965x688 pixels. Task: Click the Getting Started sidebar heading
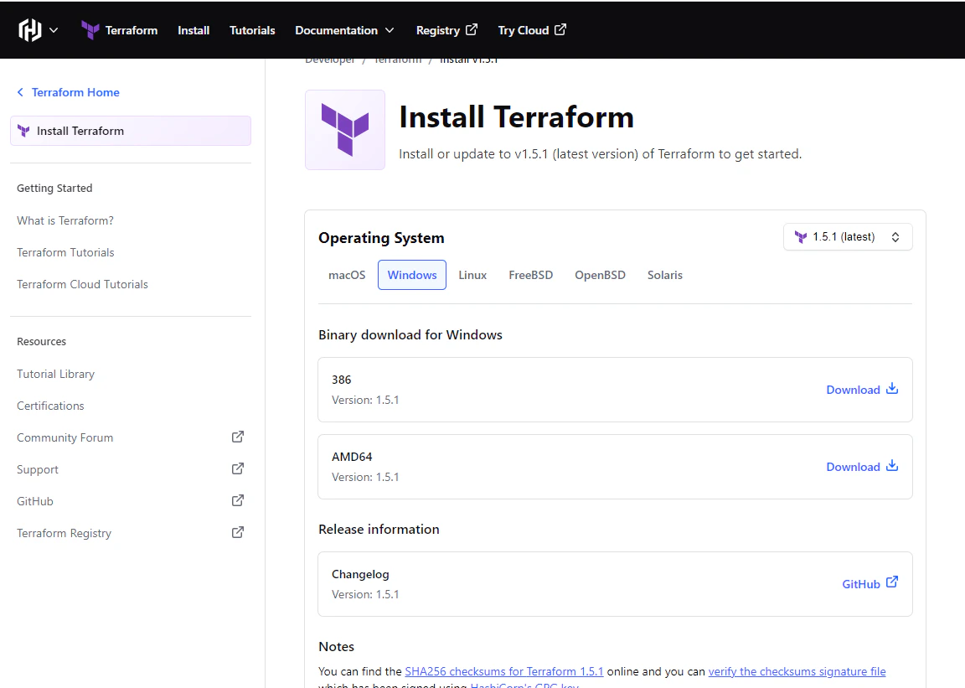click(x=54, y=189)
